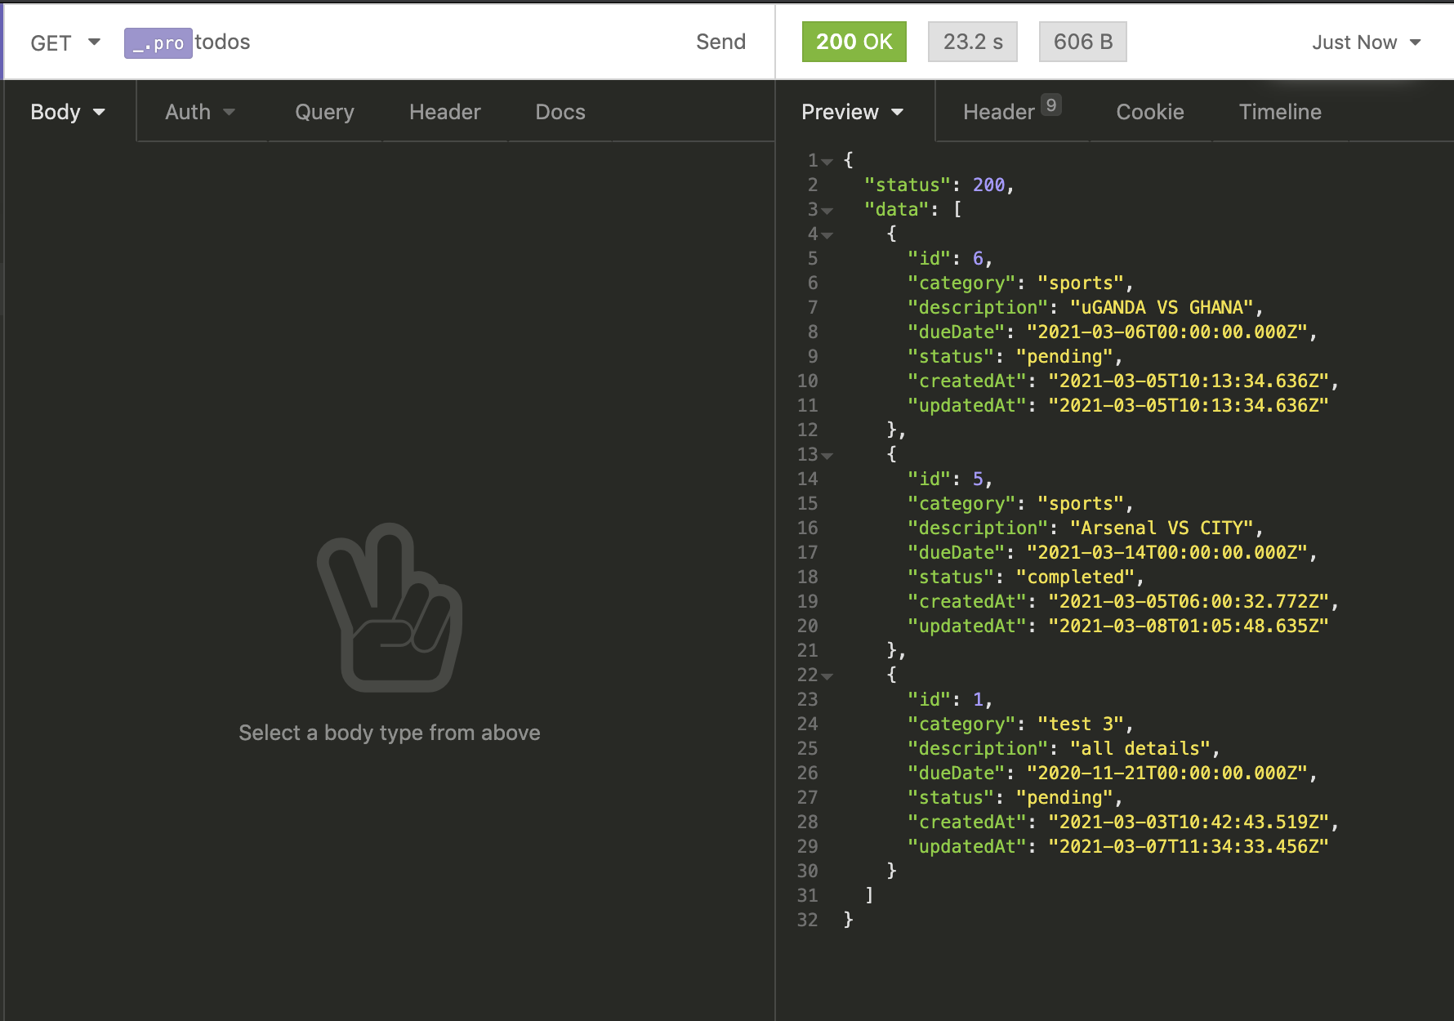Open the Auth type dropdown
Screen dimensions: 1454x1021
pyautogui.click(x=200, y=112)
